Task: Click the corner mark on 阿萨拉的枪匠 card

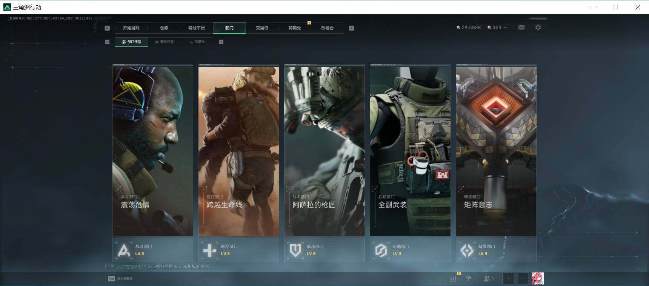Action: pos(289,189)
